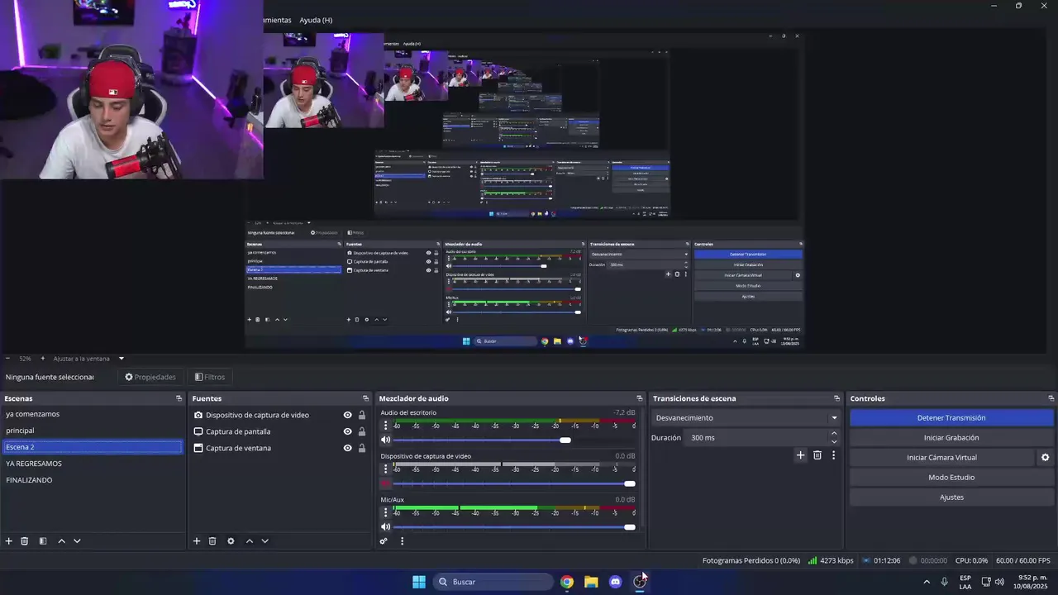Open Discord from taskbar

coord(615,582)
